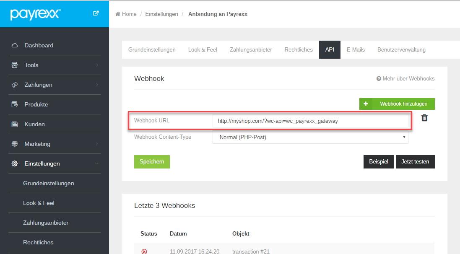This screenshot has height=254, width=460.
Task: Open the Webhook Content-Type dropdown
Action: tap(310, 137)
